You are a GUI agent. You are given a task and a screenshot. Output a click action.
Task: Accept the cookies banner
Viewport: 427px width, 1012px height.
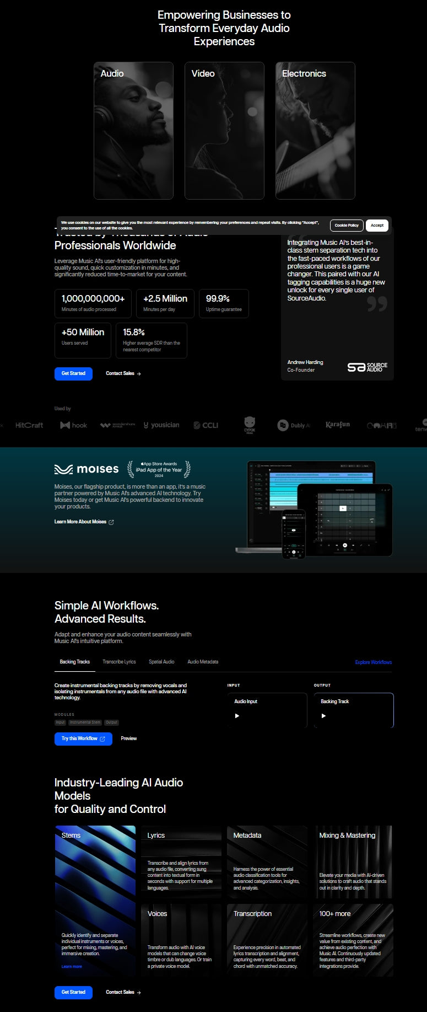(377, 225)
